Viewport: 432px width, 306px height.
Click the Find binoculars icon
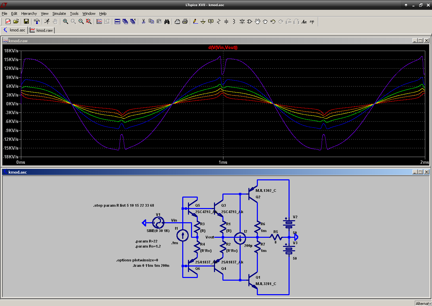coord(167,22)
